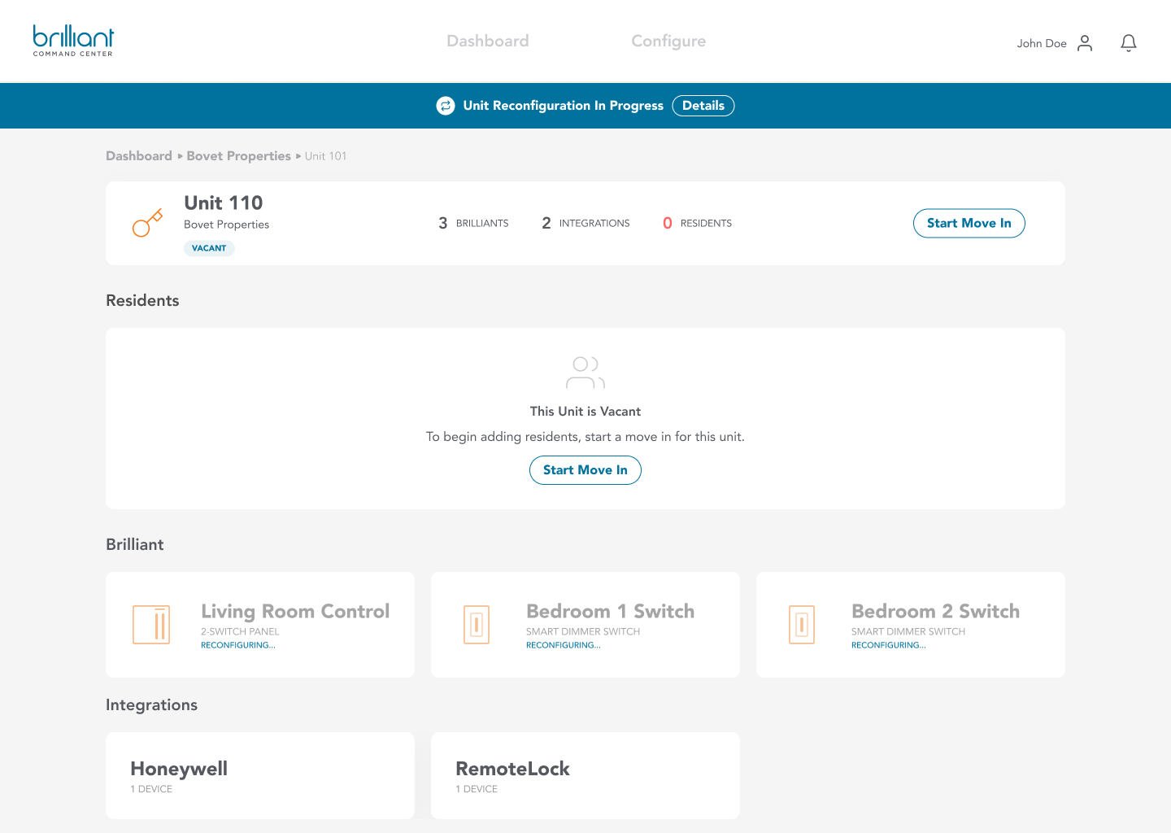
Task: Click RECONFIGURING status under Living Room Control
Action: 238,645
